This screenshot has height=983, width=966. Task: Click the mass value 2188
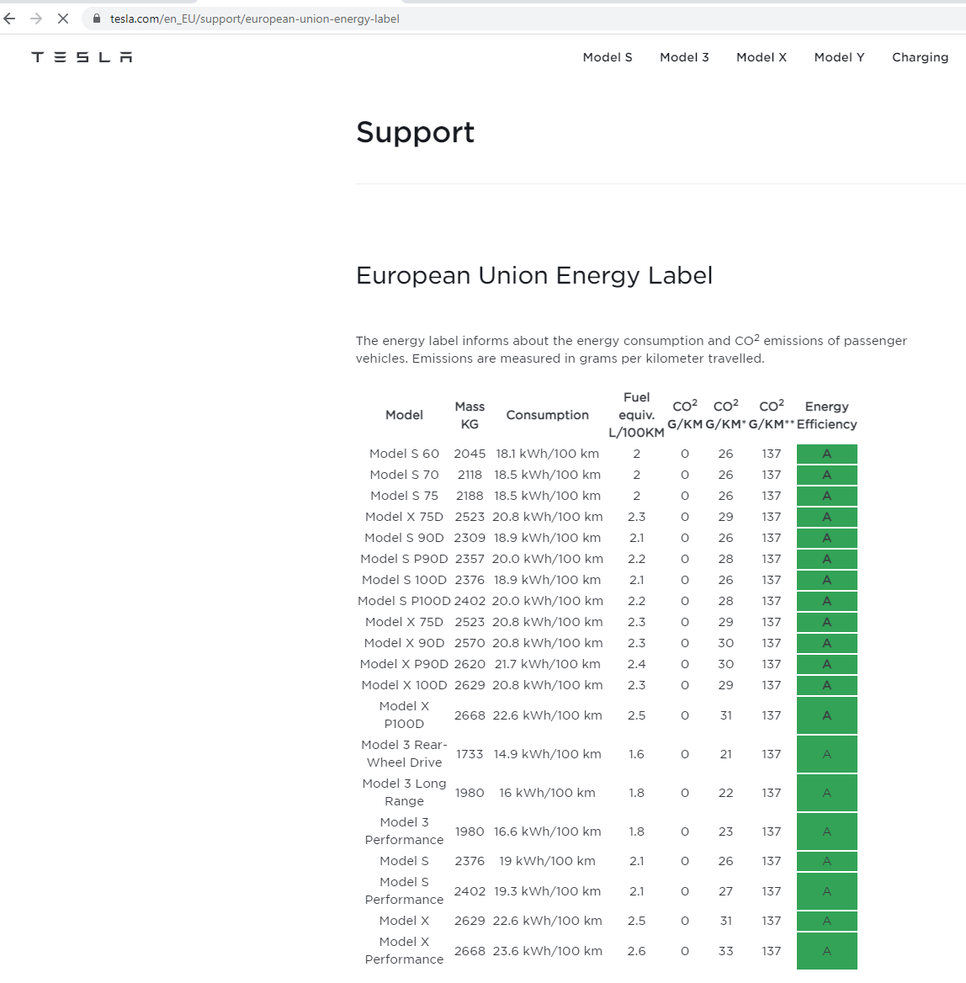(470, 496)
